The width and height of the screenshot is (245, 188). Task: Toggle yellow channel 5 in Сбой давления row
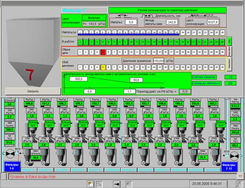pos(103,67)
